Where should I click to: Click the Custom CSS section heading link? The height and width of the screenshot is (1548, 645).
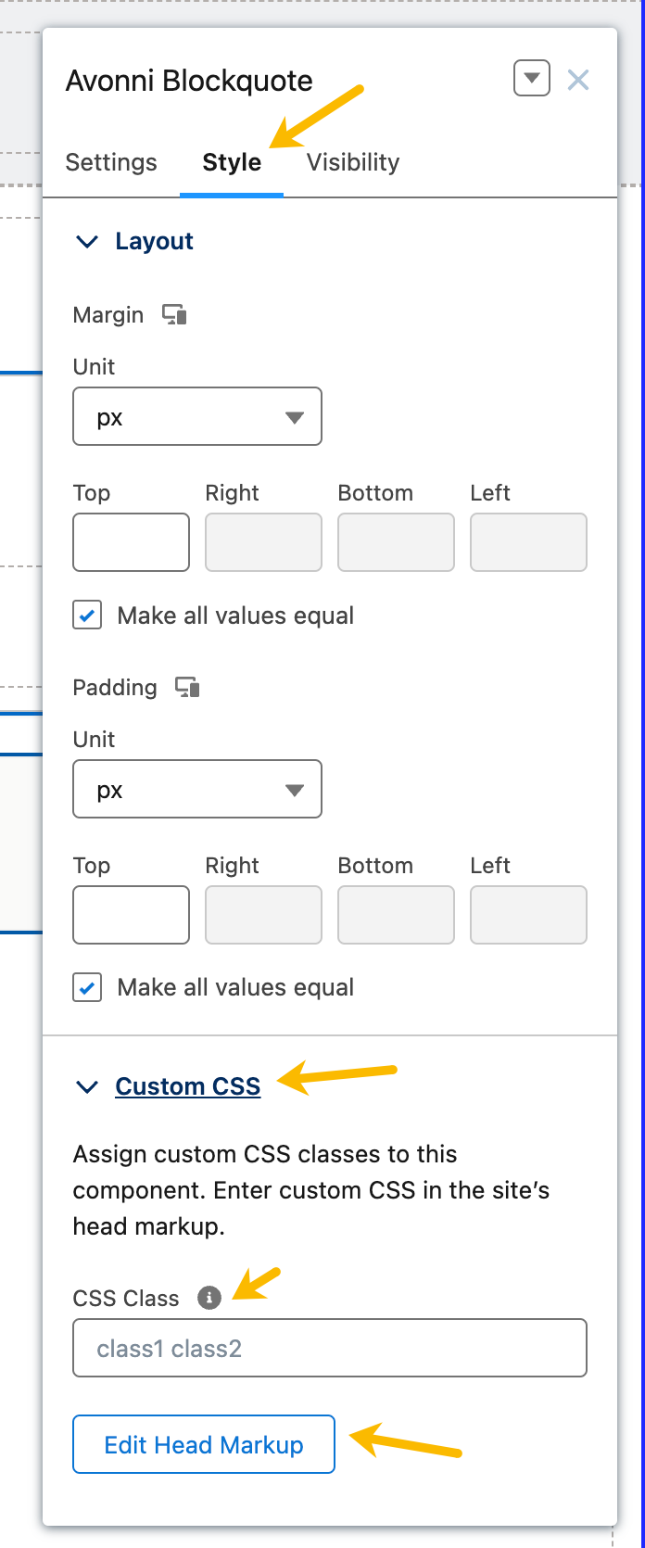tap(188, 1086)
